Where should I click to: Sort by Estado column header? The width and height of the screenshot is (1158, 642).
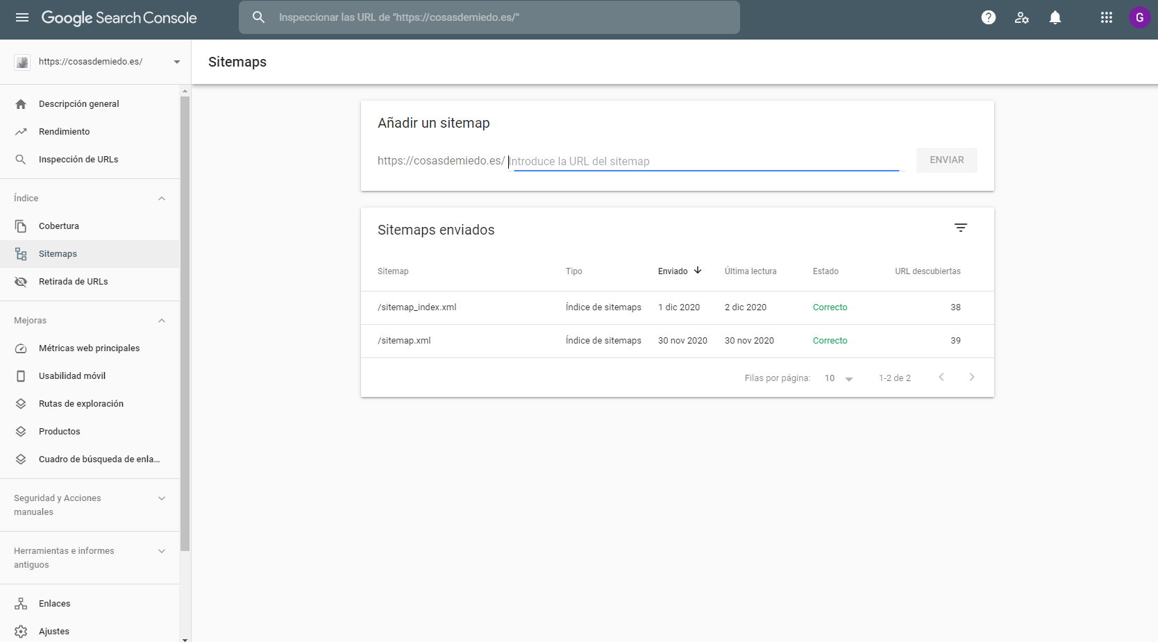tap(825, 271)
